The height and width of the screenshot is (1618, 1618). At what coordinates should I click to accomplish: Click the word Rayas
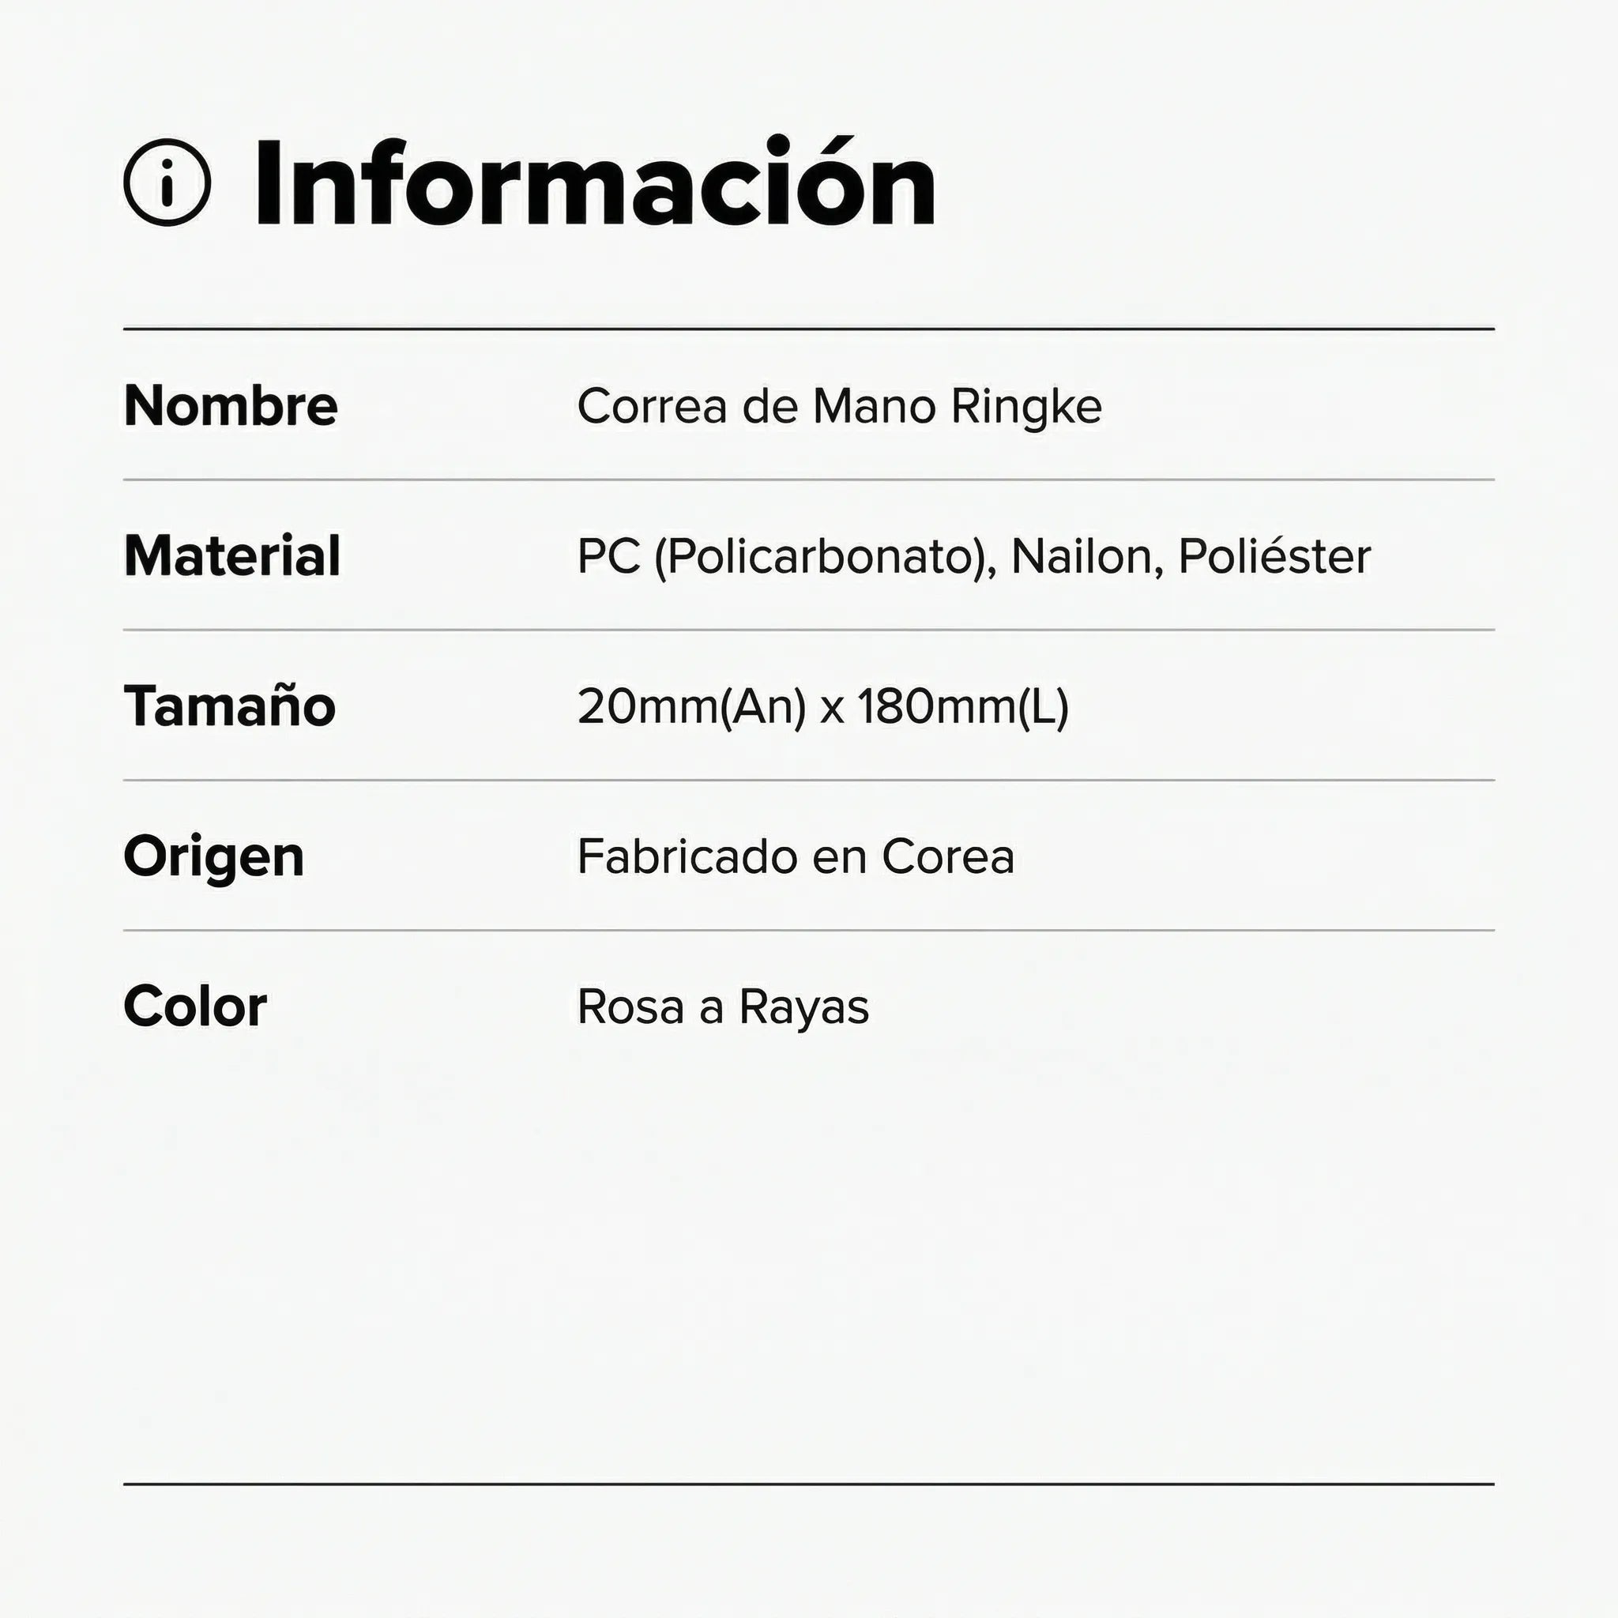(804, 1008)
